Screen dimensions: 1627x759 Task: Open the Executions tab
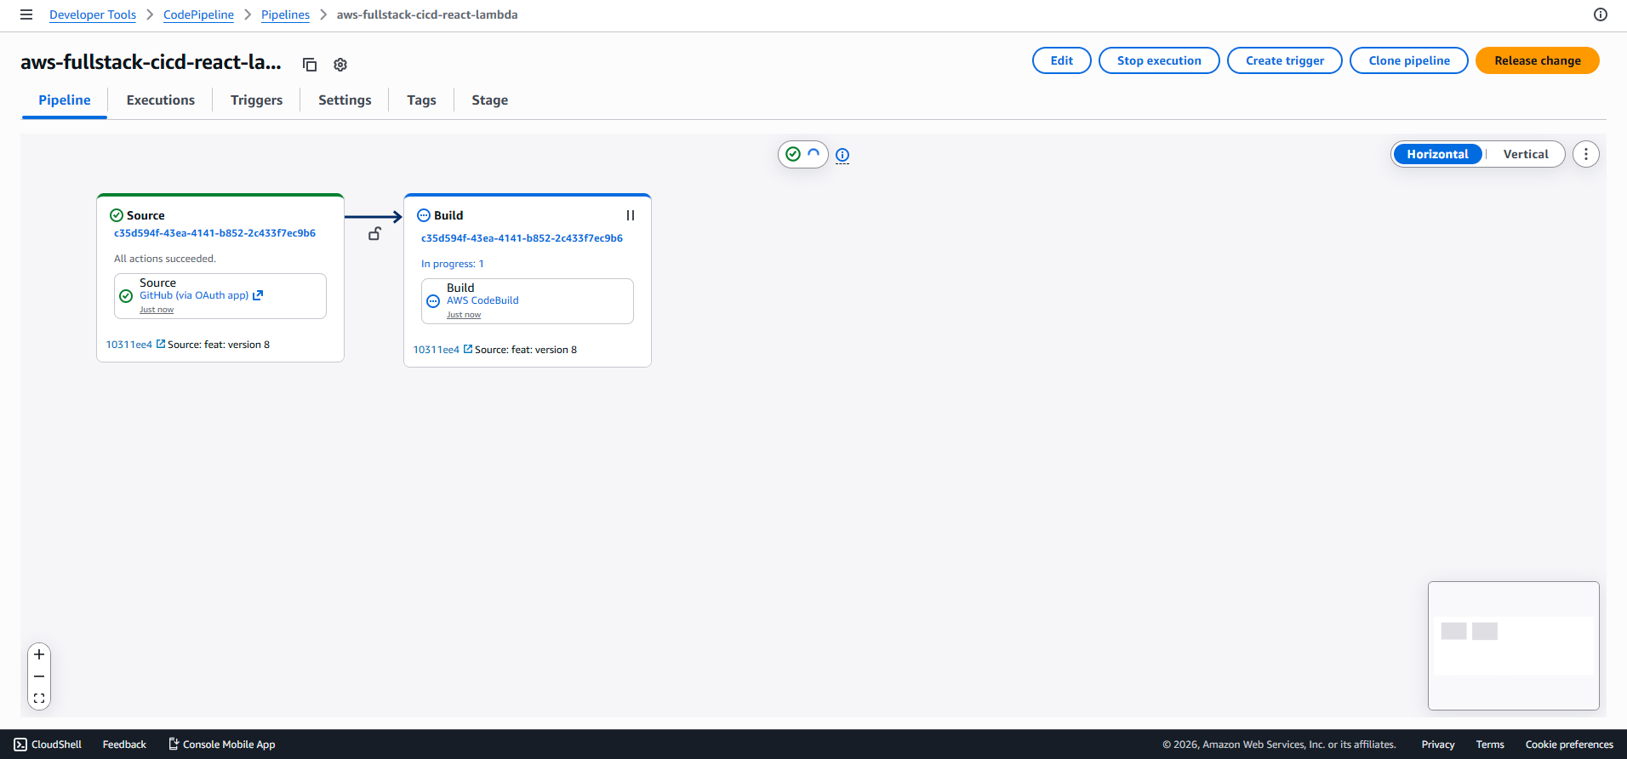point(161,100)
